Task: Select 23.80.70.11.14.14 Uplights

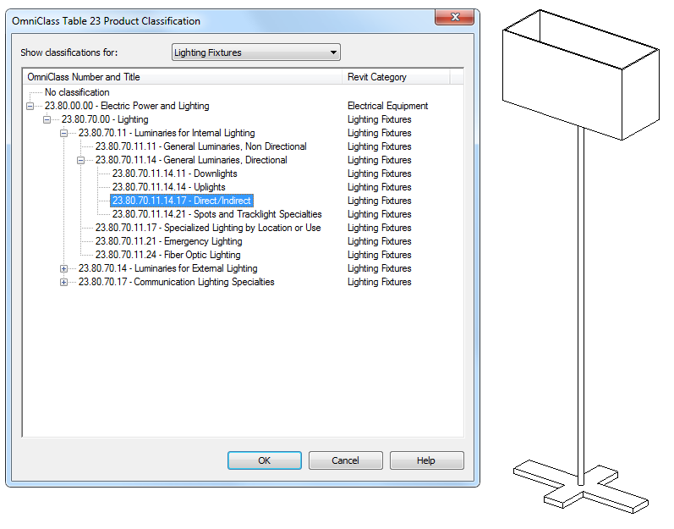Action: click(x=168, y=187)
